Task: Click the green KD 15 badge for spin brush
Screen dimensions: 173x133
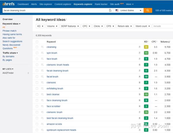Action: [146, 53]
